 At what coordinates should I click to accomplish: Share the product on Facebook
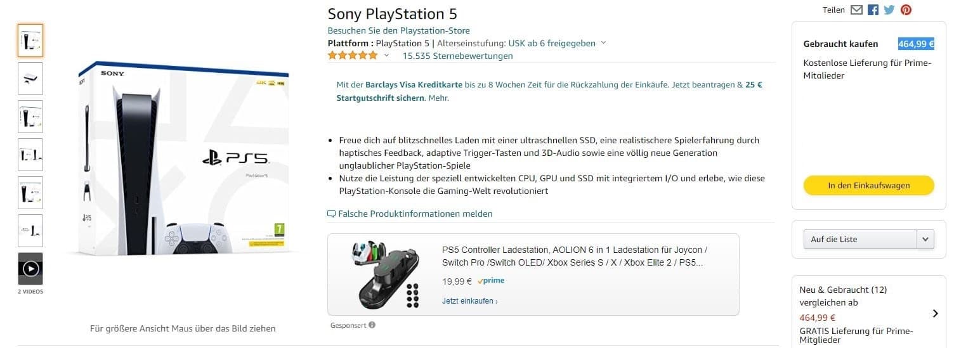coord(873,10)
